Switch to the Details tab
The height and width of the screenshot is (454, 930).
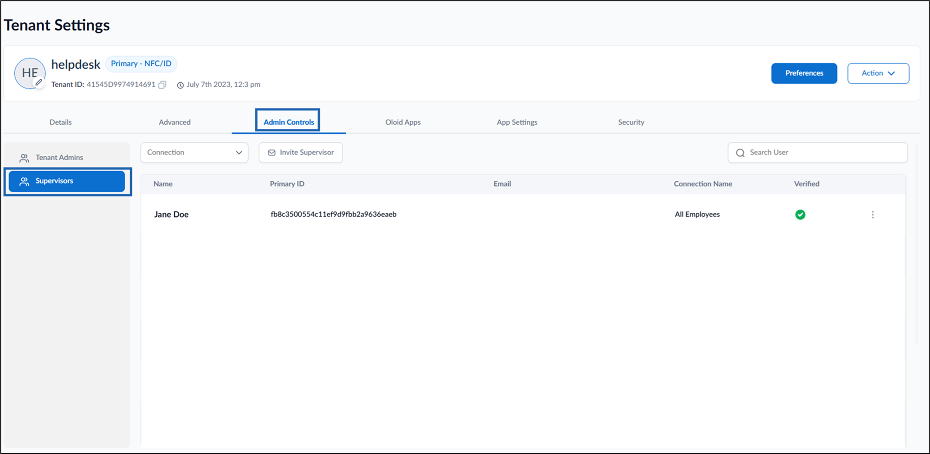[x=60, y=122]
